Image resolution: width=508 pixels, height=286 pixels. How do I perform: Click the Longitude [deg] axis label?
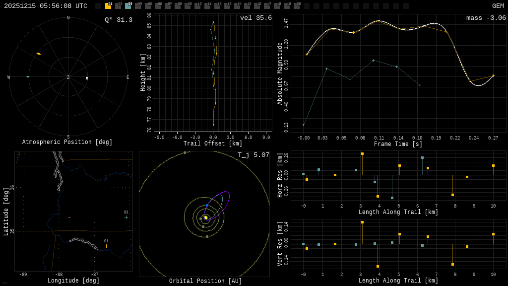[73, 281]
